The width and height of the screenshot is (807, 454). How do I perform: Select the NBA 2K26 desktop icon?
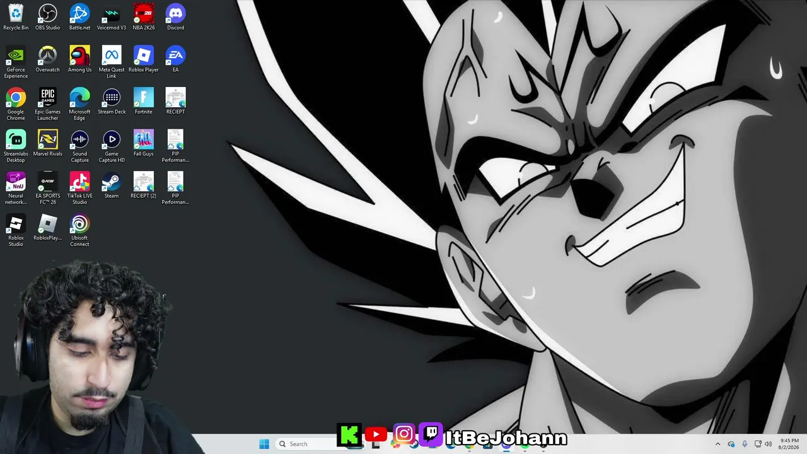pyautogui.click(x=144, y=17)
